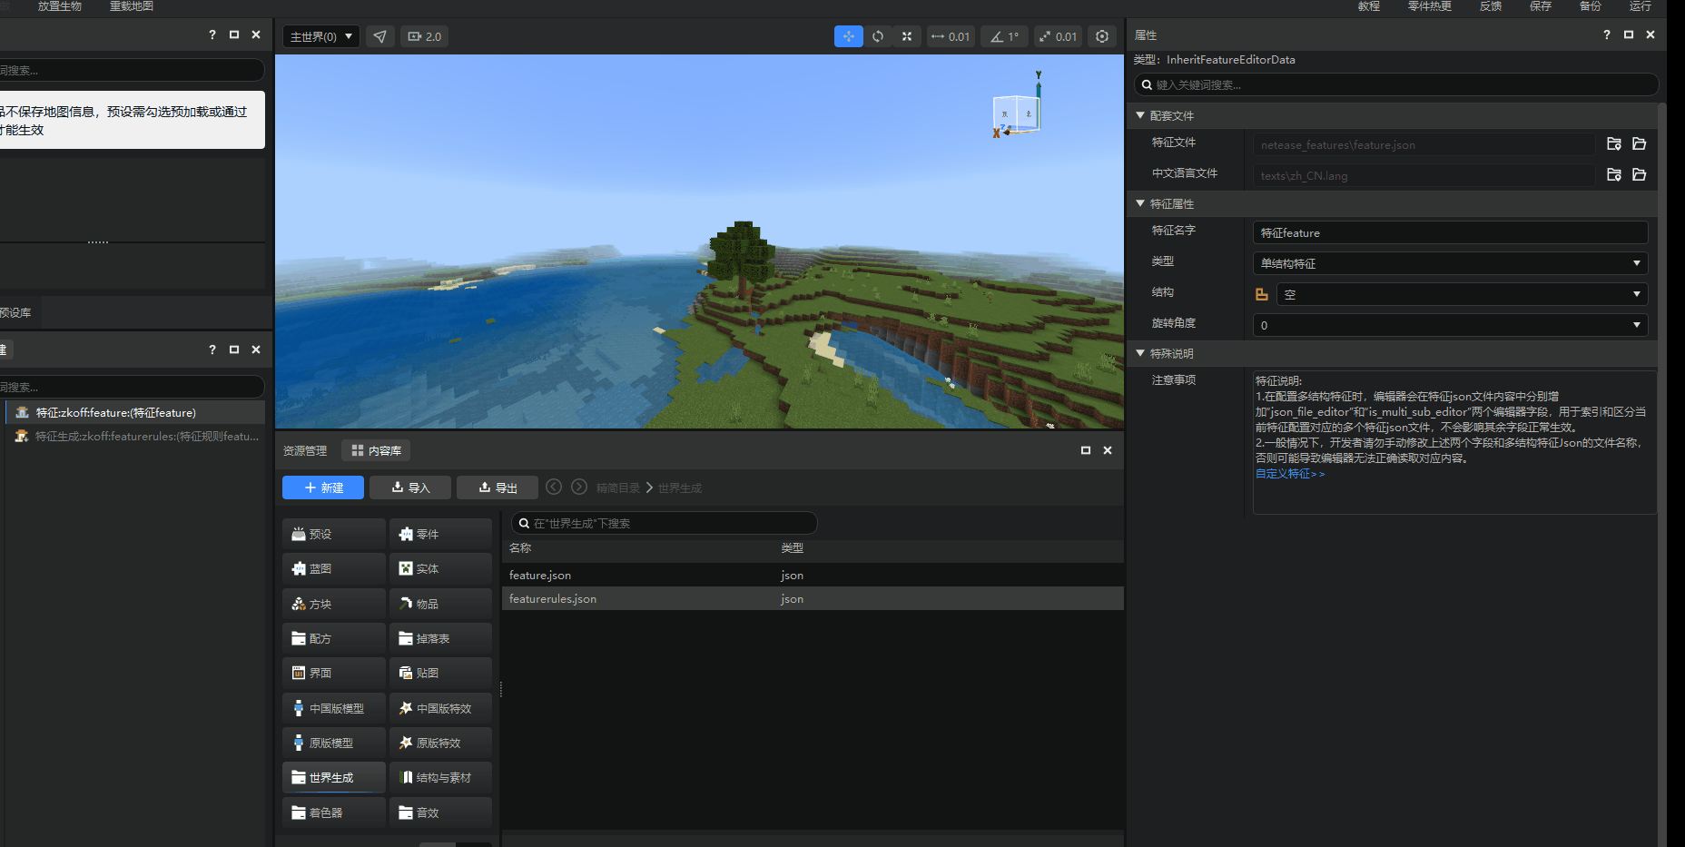Open the angle snap 1° setting

(1004, 36)
